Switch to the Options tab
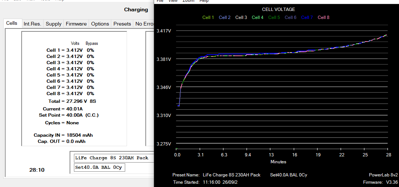 click(100, 24)
